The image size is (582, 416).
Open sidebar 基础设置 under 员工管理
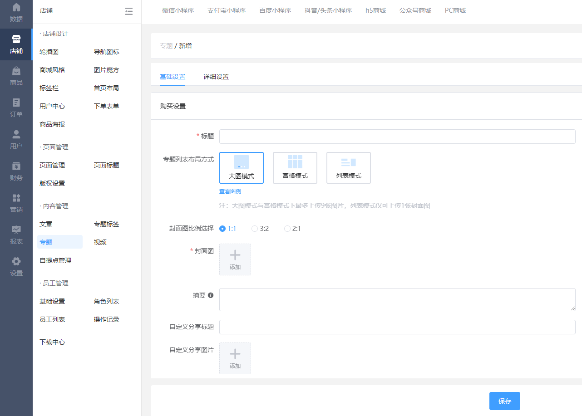[52, 301]
